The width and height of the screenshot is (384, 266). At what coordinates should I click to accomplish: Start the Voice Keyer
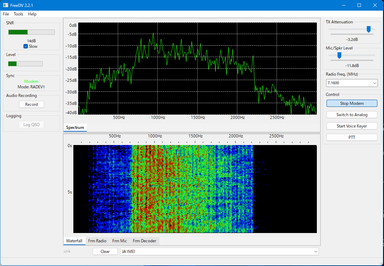coord(352,126)
